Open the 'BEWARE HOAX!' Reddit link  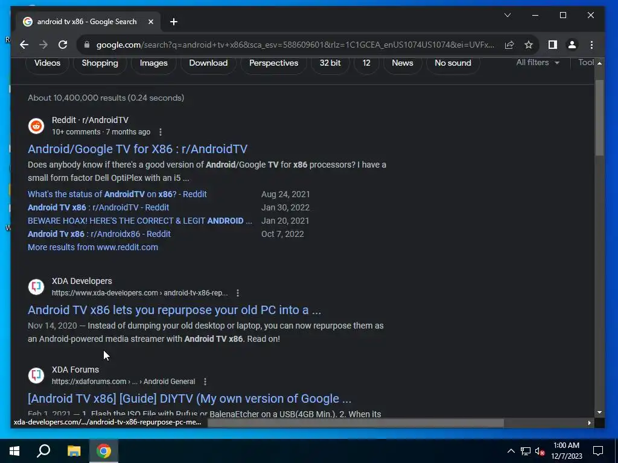click(139, 221)
